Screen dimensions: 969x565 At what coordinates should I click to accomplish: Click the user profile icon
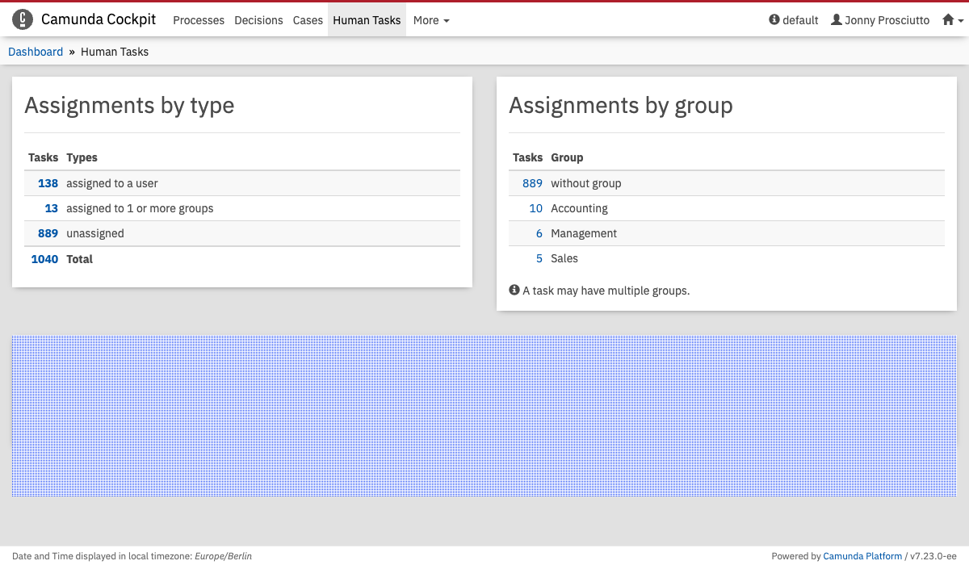point(837,20)
